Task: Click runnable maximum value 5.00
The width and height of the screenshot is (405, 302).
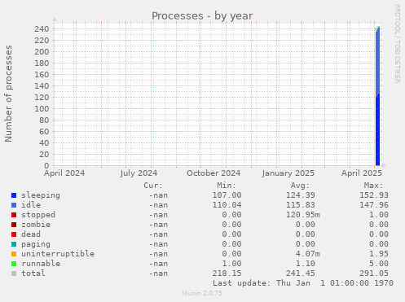Action: coord(379,264)
